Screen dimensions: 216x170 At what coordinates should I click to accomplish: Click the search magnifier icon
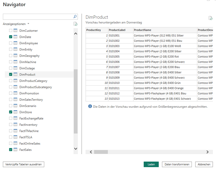(x=75, y=17)
